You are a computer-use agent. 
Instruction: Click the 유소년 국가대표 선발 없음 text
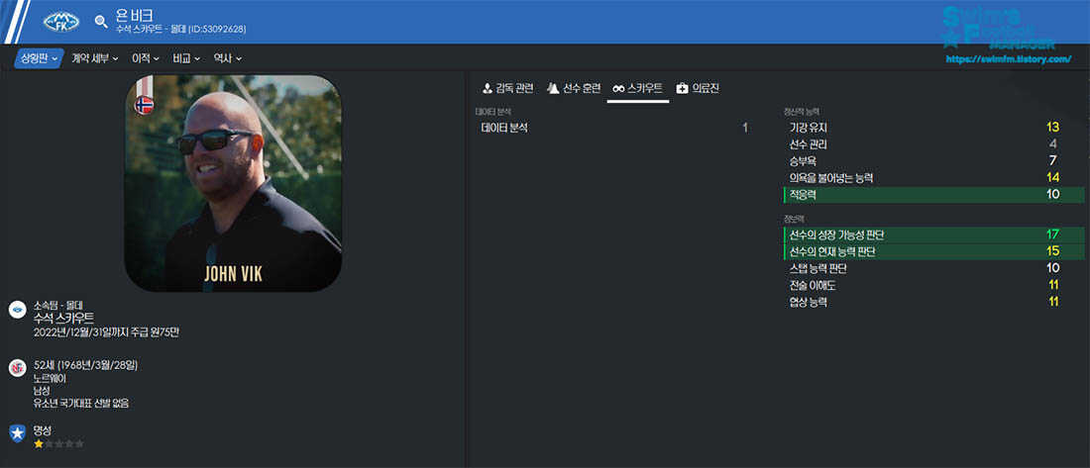(x=81, y=403)
